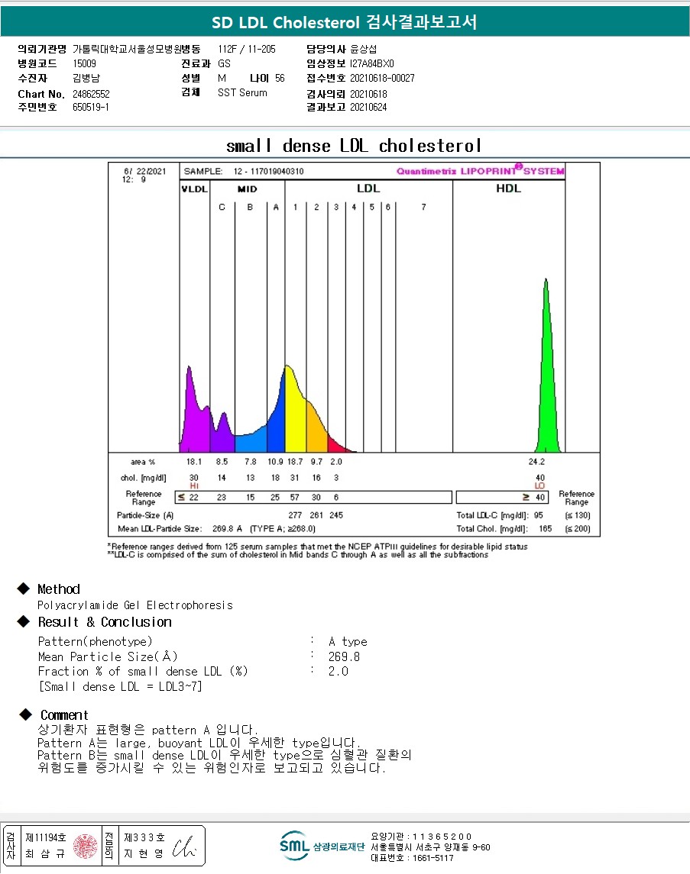The image size is (690, 874).
Task: Click the "Result & Conclusion" heading
Action: 105,622
